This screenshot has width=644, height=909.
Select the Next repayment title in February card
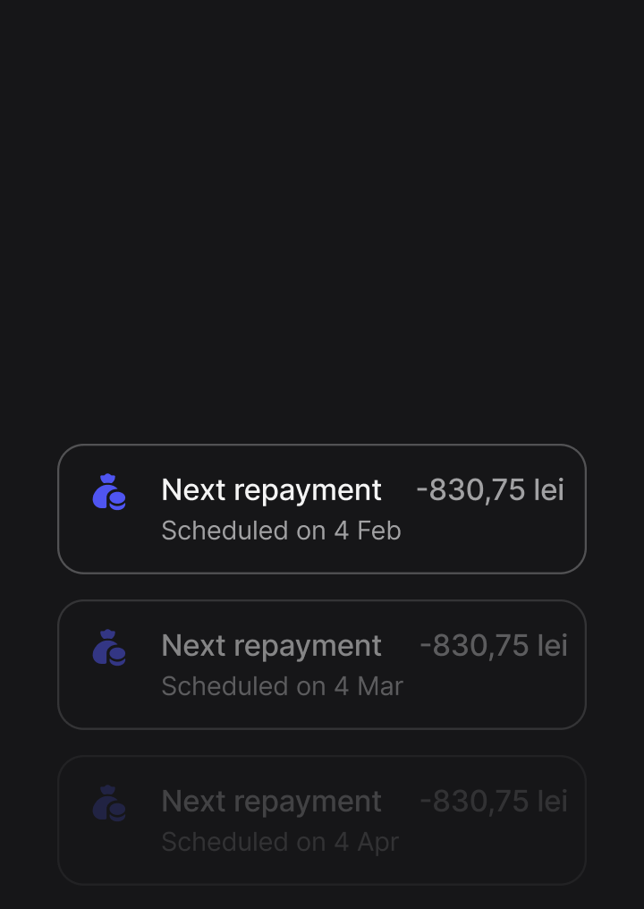[271, 490]
